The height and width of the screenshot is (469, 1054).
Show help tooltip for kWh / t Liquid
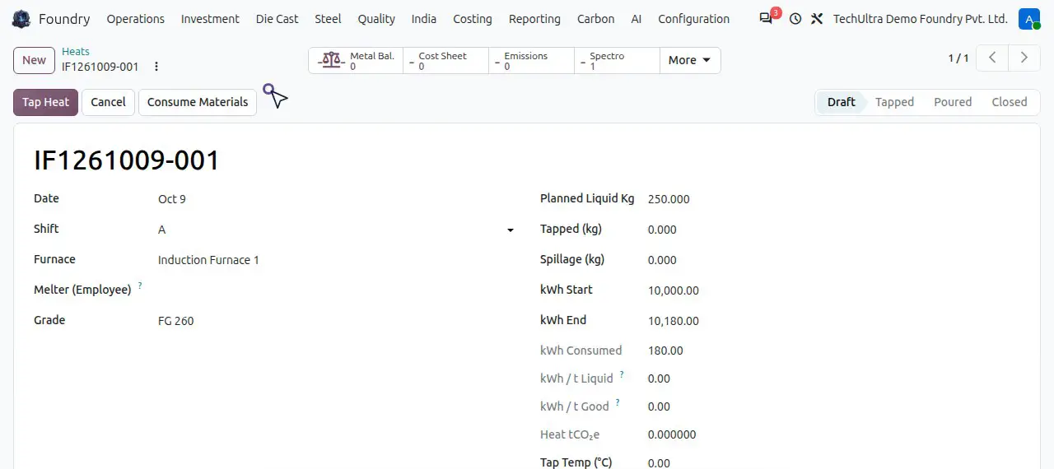pyautogui.click(x=622, y=374)
